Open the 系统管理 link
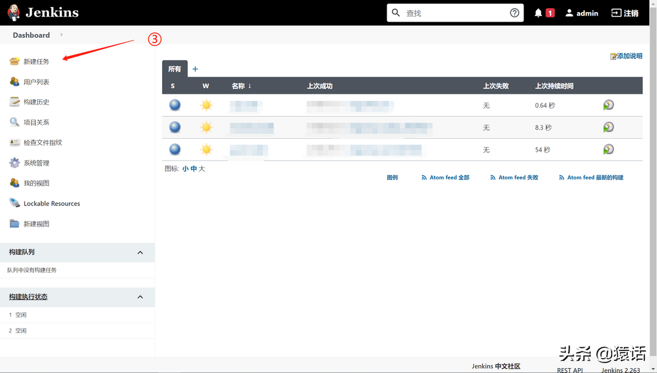 point(36,163)
